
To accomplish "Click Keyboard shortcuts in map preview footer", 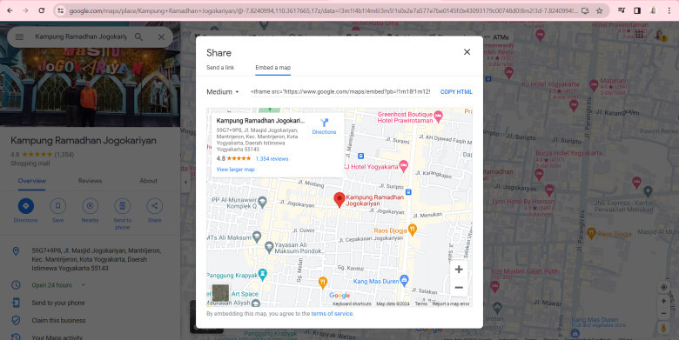I will point(352,303).
